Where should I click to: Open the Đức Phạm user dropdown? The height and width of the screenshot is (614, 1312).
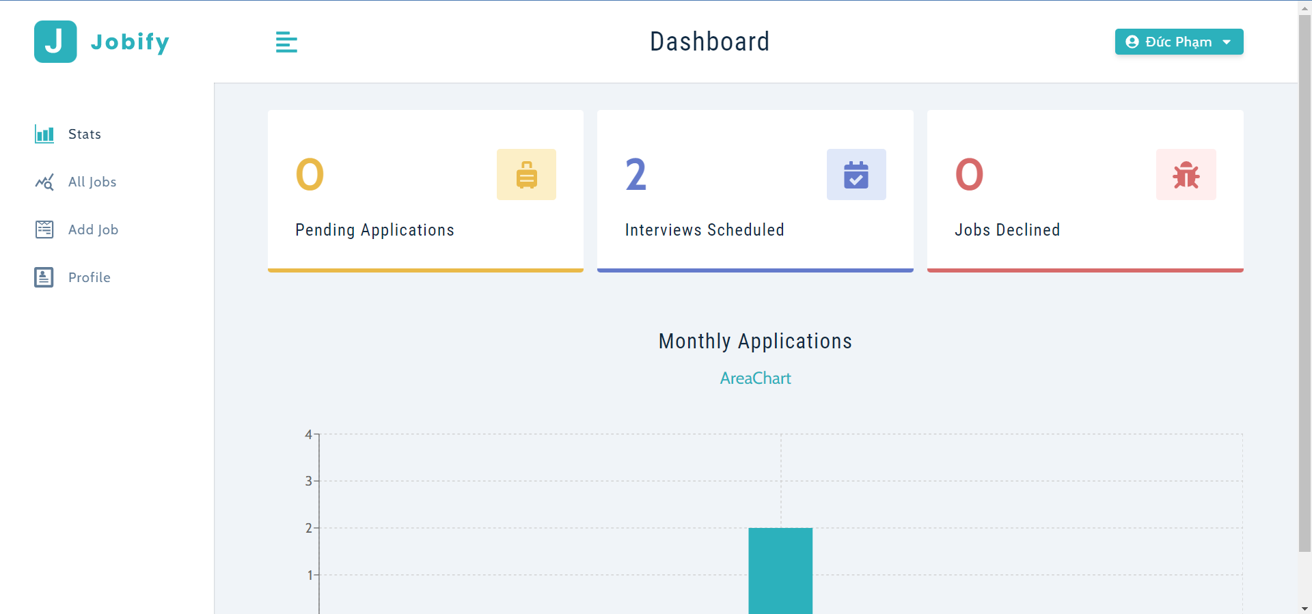click(x=1179, y=42)
